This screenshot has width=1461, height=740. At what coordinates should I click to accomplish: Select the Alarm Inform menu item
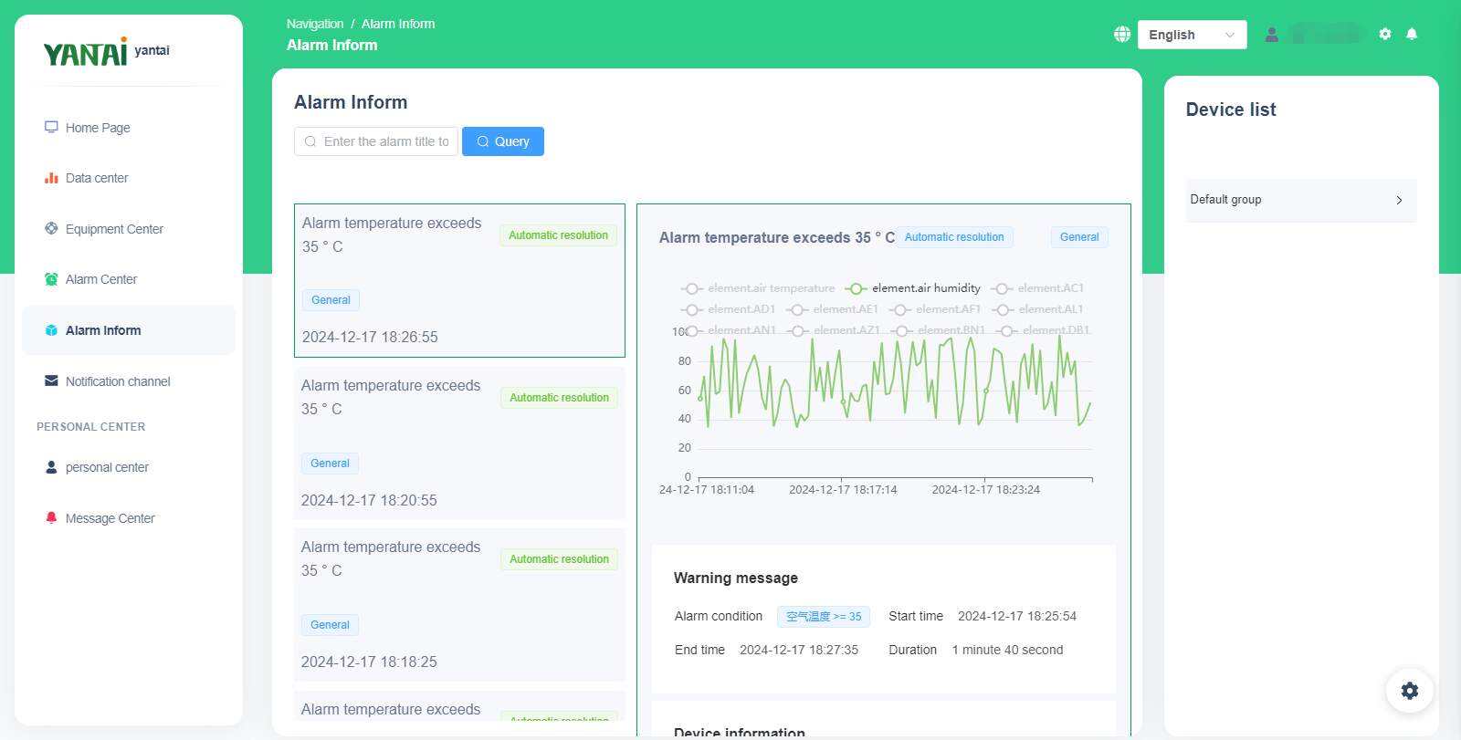click(129, 330)
